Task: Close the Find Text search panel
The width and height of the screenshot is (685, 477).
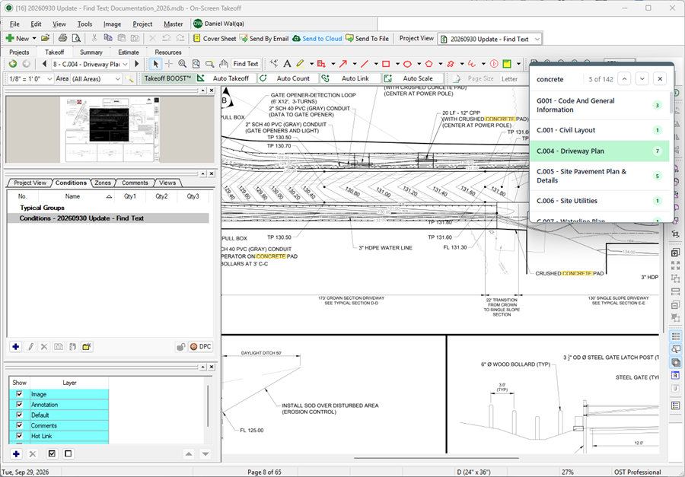Action: coord(660,79)
